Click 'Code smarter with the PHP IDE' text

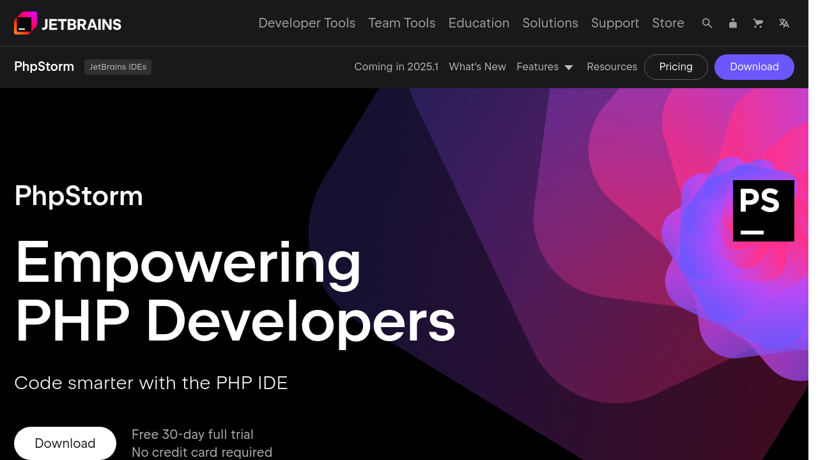151,383
